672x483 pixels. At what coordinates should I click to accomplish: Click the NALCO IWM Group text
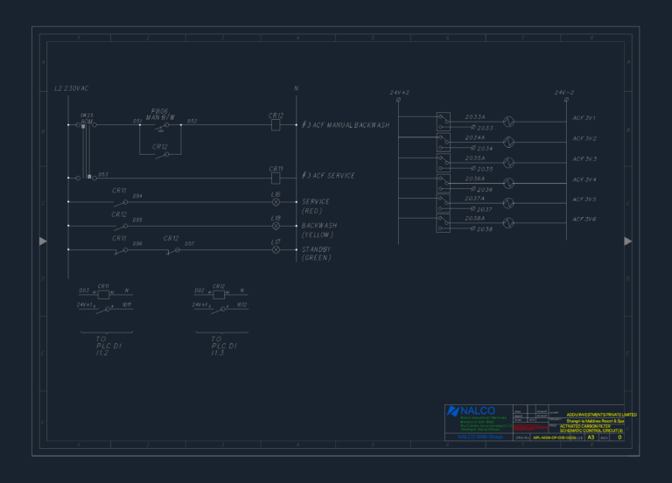click(480, 437)
